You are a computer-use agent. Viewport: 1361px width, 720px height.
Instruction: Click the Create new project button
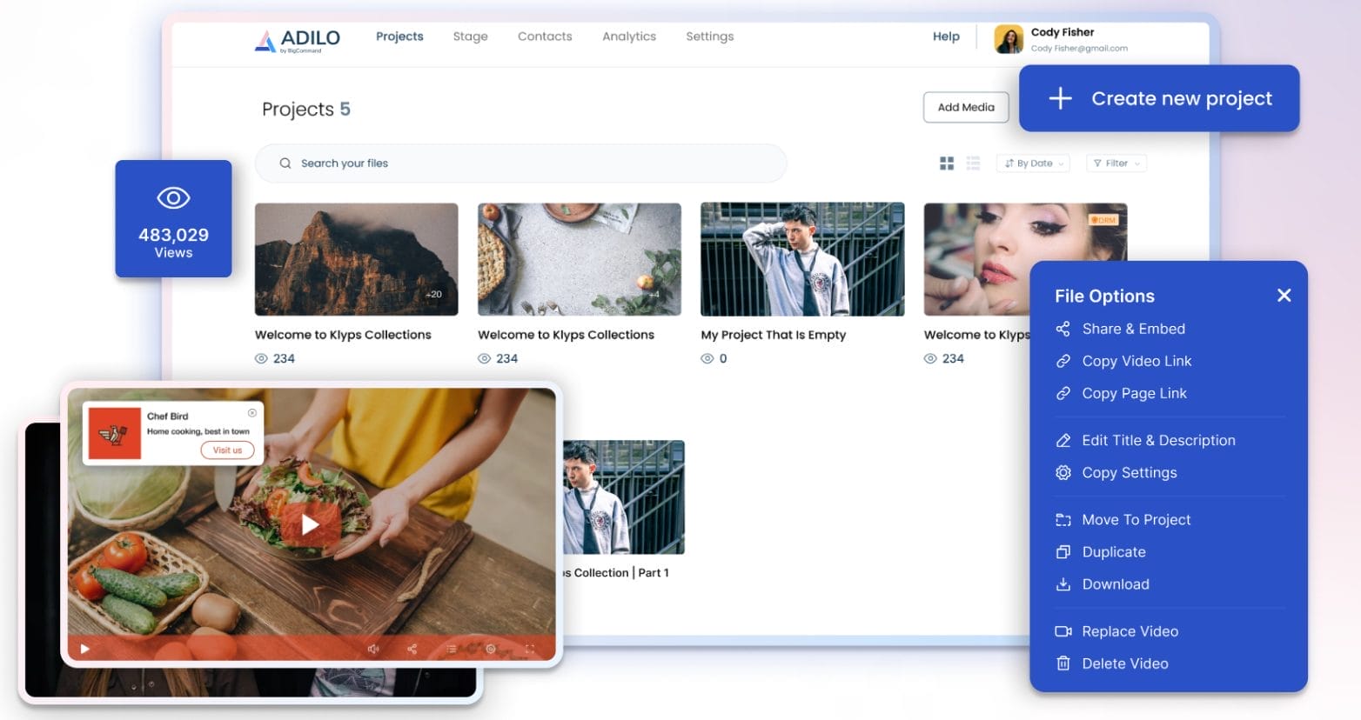tap(1158, 98)
